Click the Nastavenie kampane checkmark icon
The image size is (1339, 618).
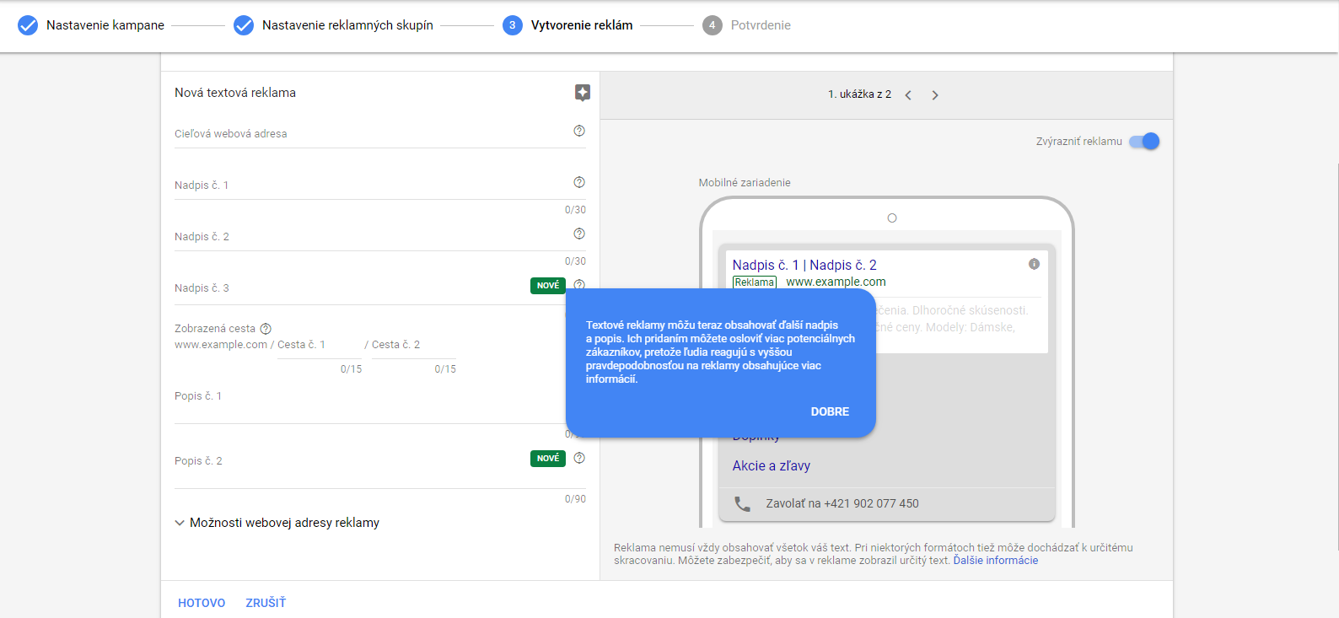(28, 25)
